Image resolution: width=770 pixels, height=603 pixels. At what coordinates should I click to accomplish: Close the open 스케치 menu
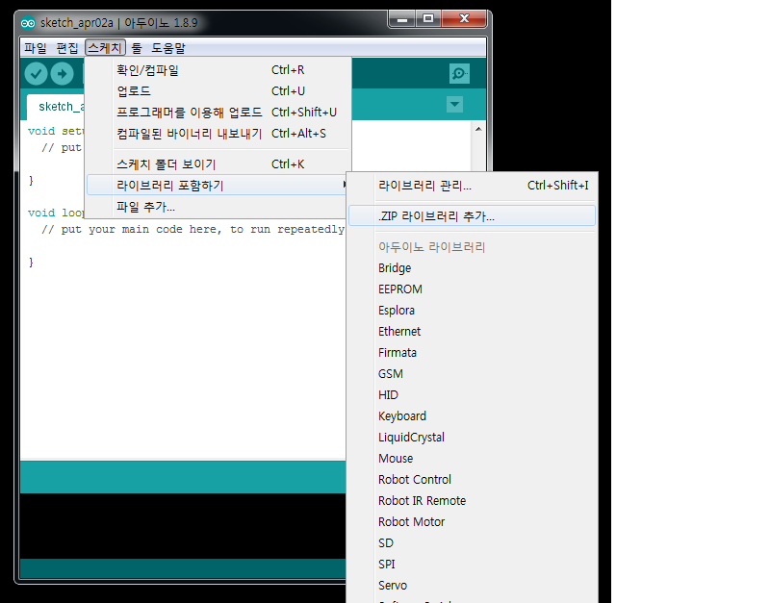pos(105,48)
